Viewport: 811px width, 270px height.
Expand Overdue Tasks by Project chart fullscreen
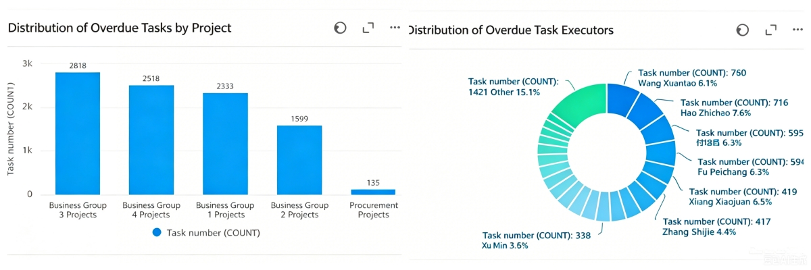(x=368, y=28)
